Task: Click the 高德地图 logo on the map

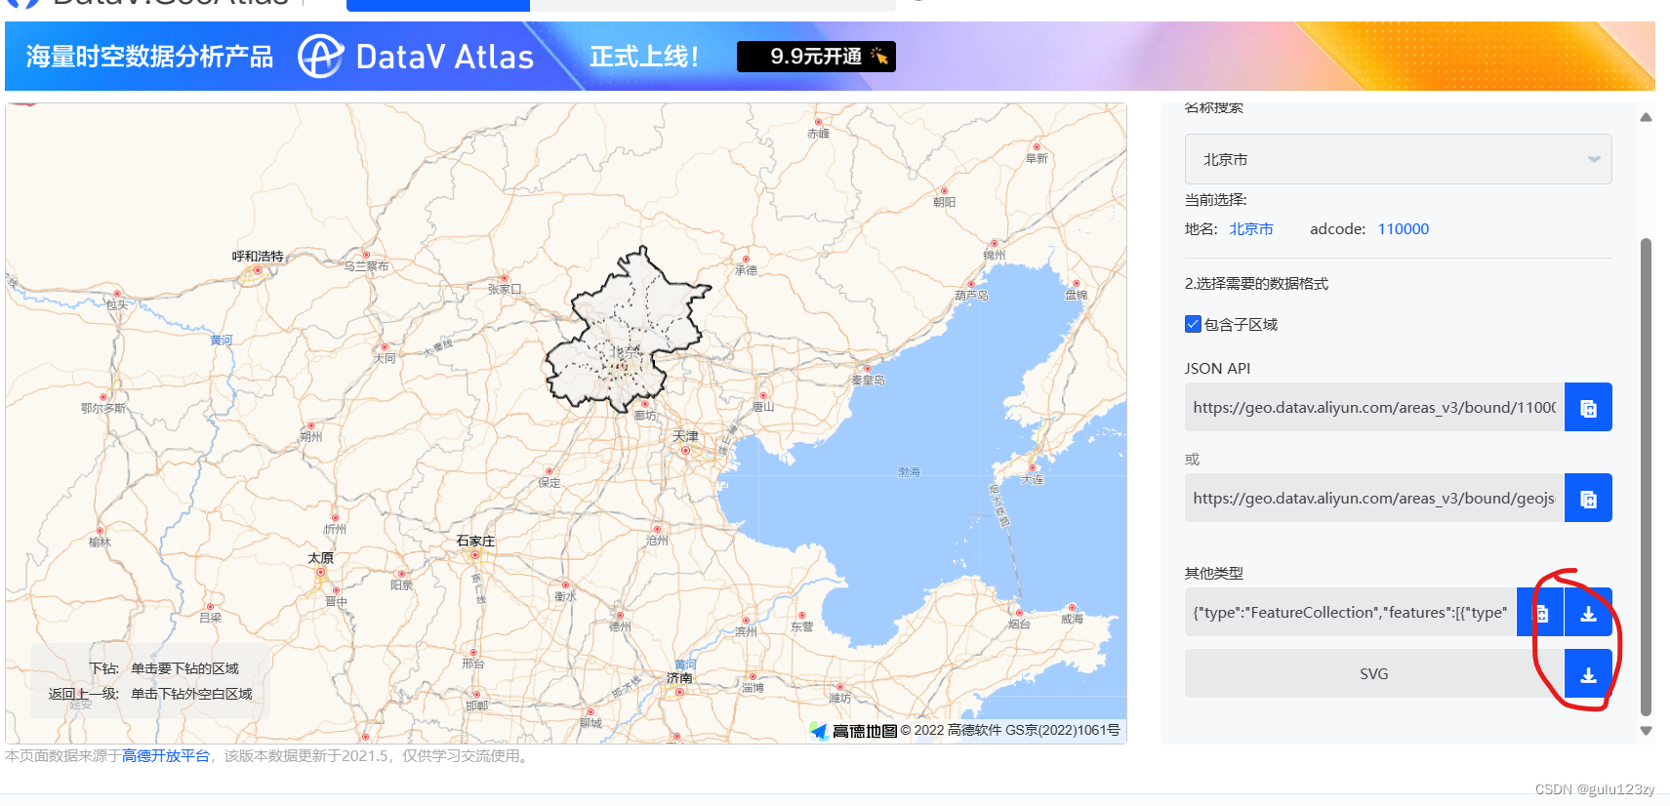Action: point(853,731)
